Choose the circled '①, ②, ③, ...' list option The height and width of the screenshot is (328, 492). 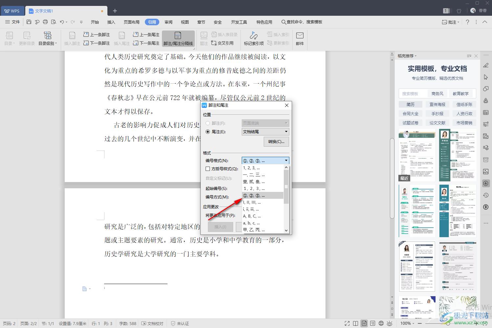point(263,195)
